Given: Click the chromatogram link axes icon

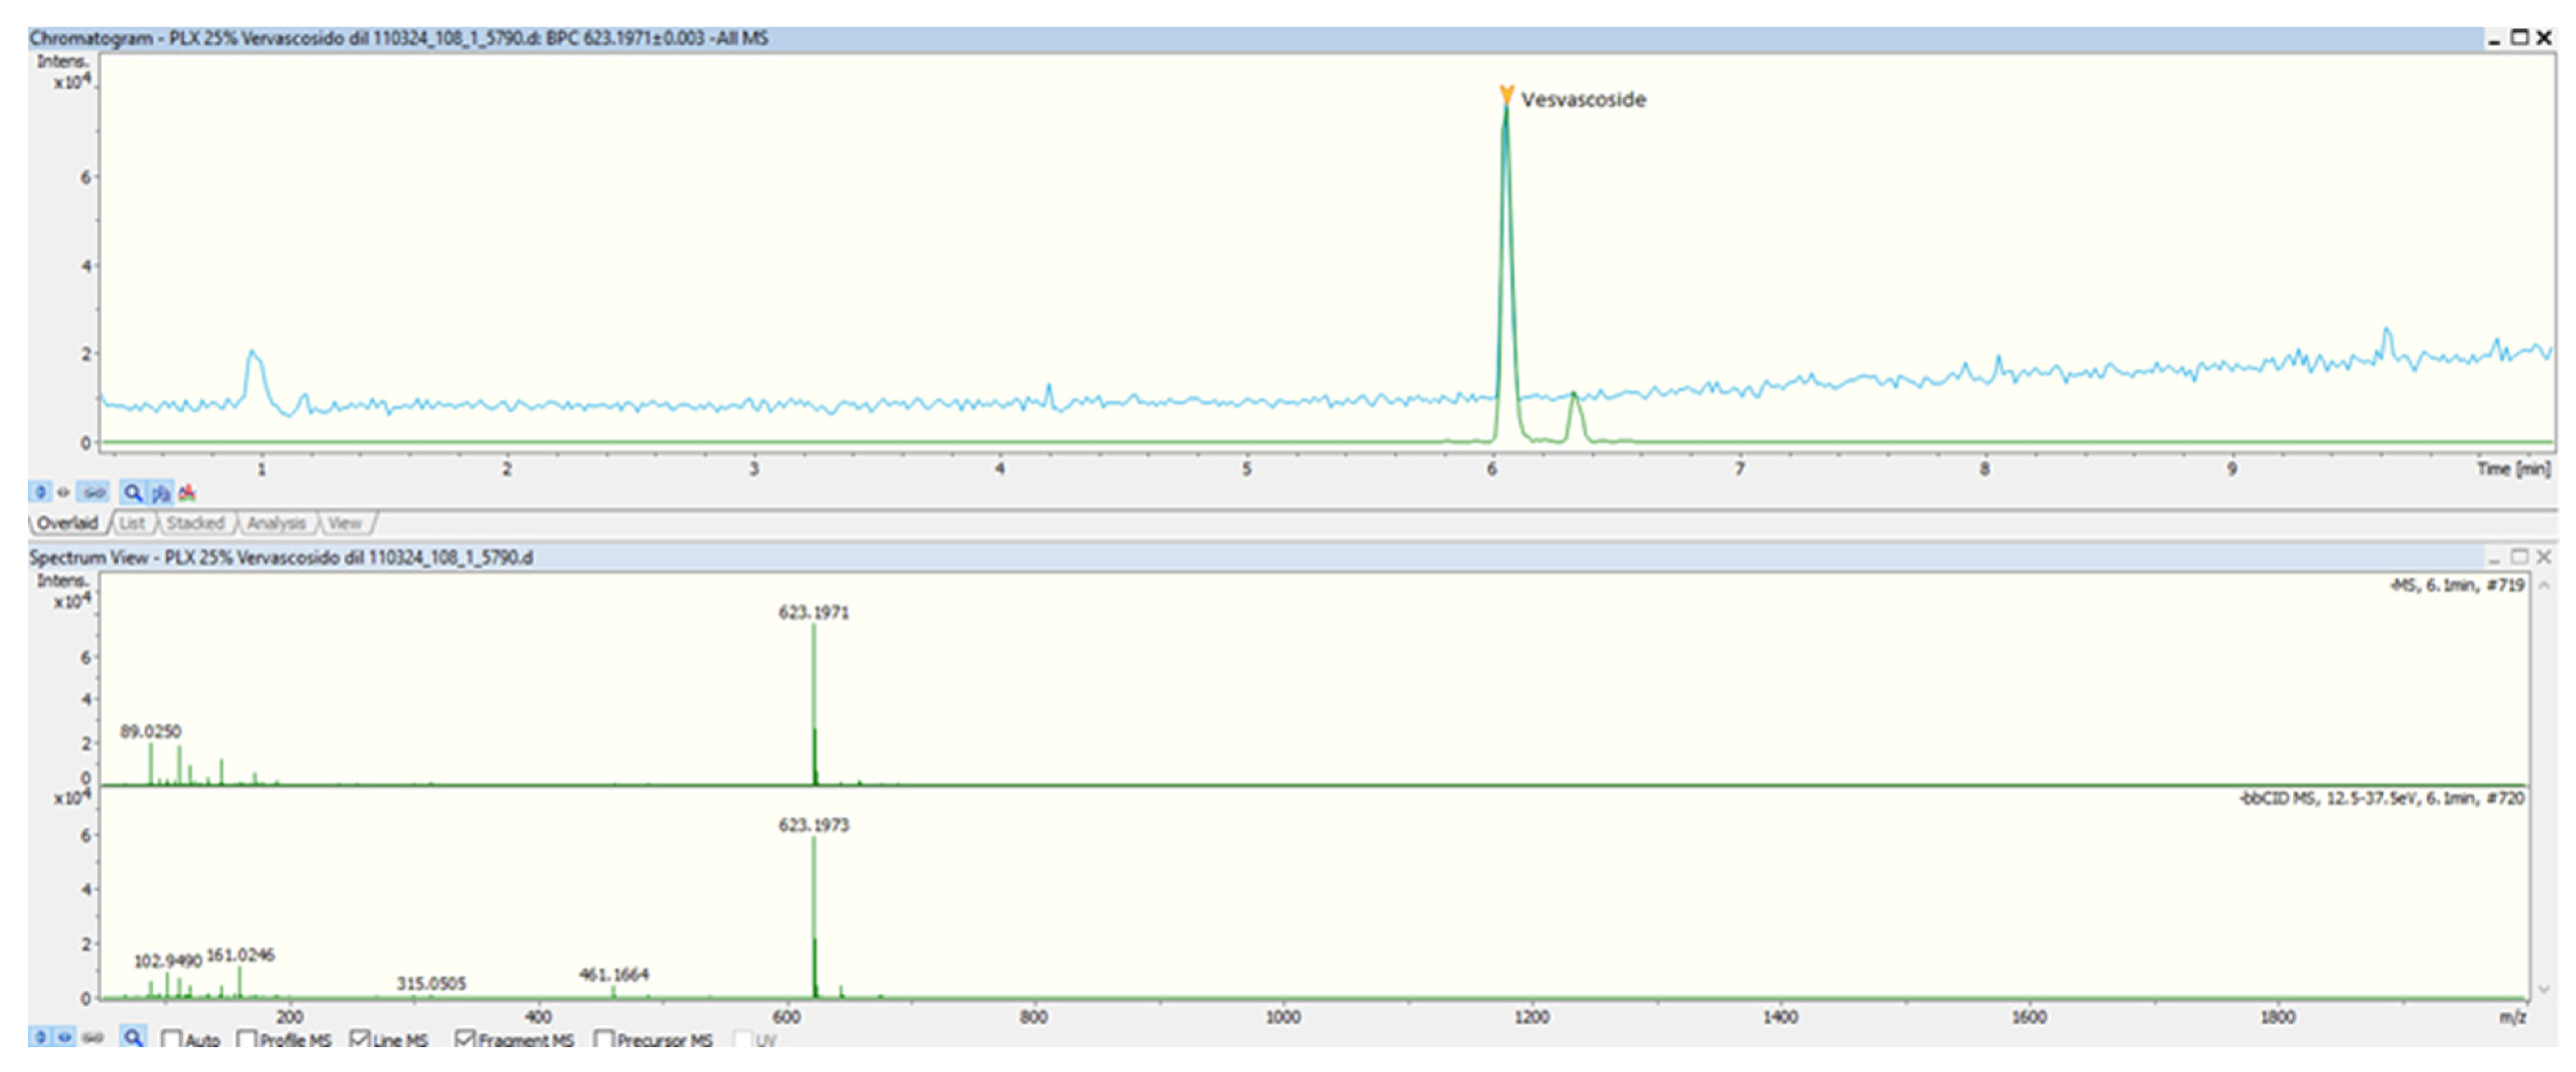Looking at the screenshot, I should tap(94, 492).
